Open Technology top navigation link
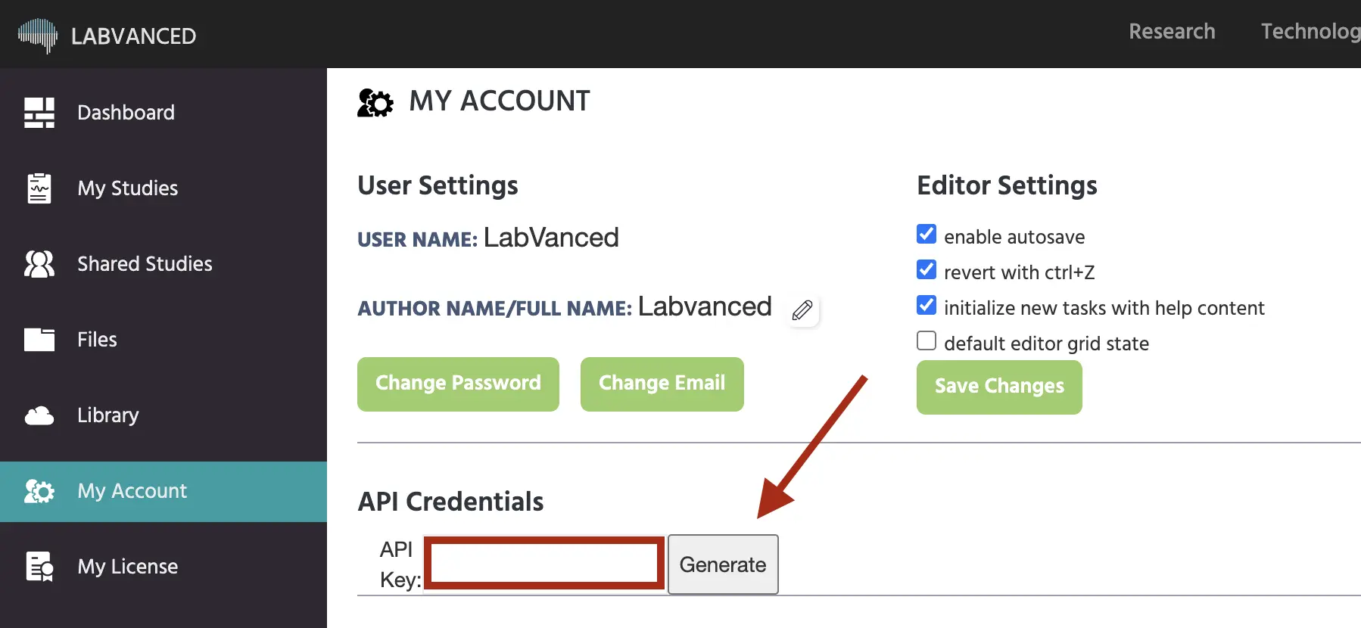 tap(1311, 31)
